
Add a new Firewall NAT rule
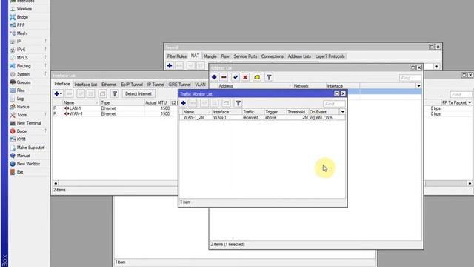(x=170, y=66)
